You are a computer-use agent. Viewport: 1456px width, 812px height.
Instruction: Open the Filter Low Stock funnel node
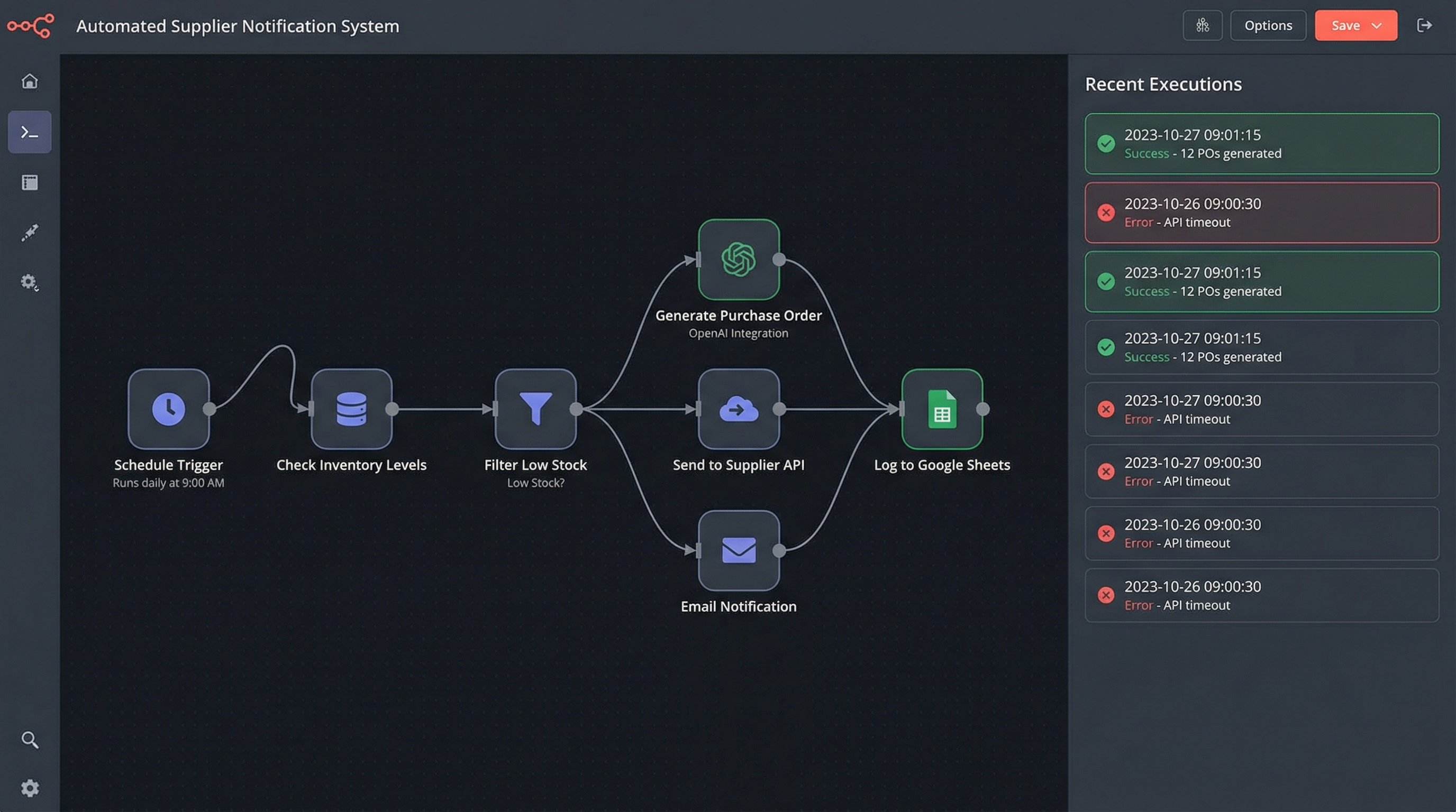pos(535,409)
